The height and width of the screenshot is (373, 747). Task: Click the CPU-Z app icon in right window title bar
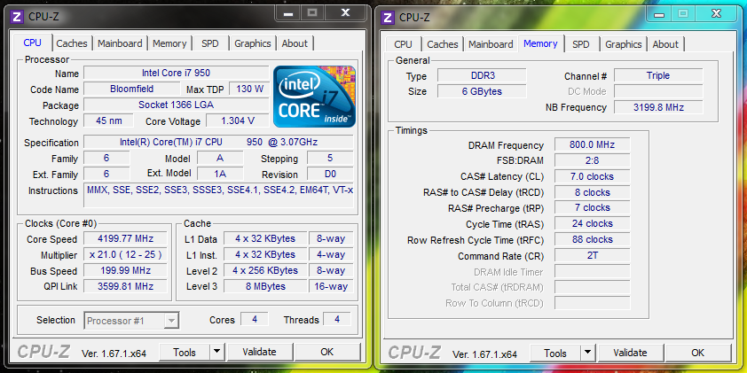(x=389, y=17)
